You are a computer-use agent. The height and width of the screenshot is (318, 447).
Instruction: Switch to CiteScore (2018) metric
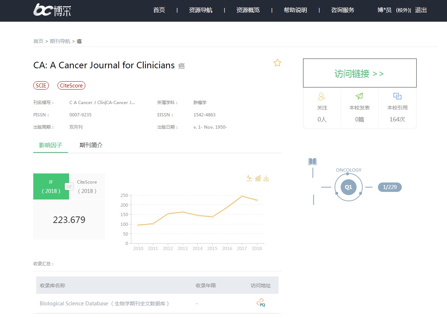click(x=87, y=186)
